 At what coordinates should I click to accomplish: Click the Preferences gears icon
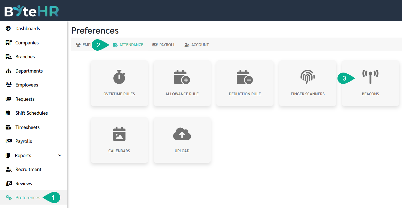9,197
